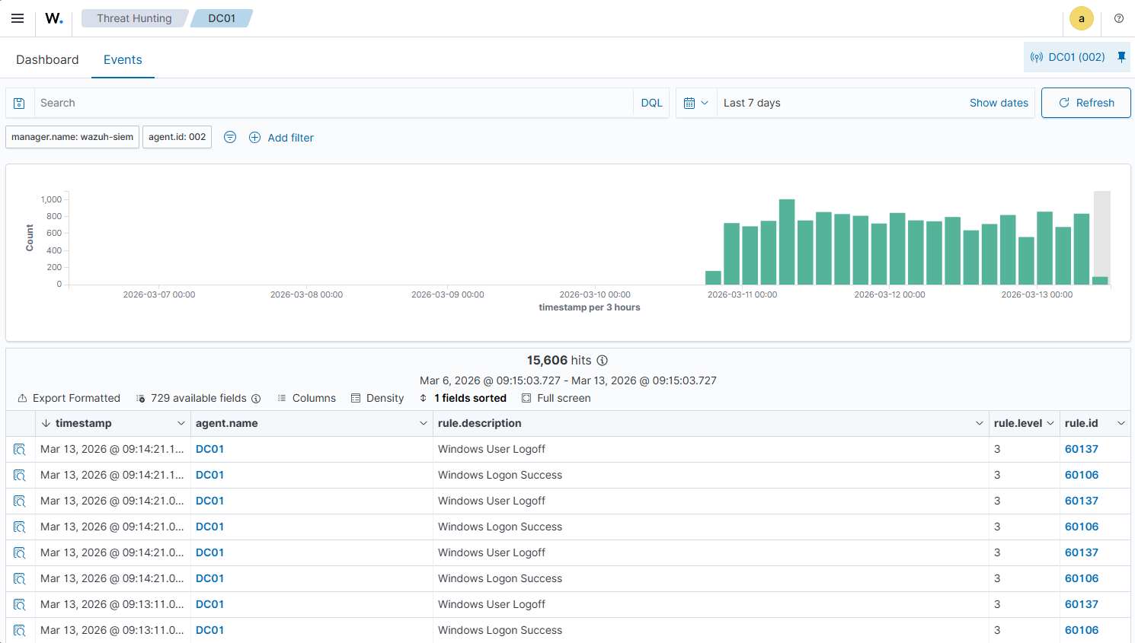This screenshot has height=643, width=1135.
Task: Toggle the agent.id: 002 filter pill
Action: coord(177,137)
